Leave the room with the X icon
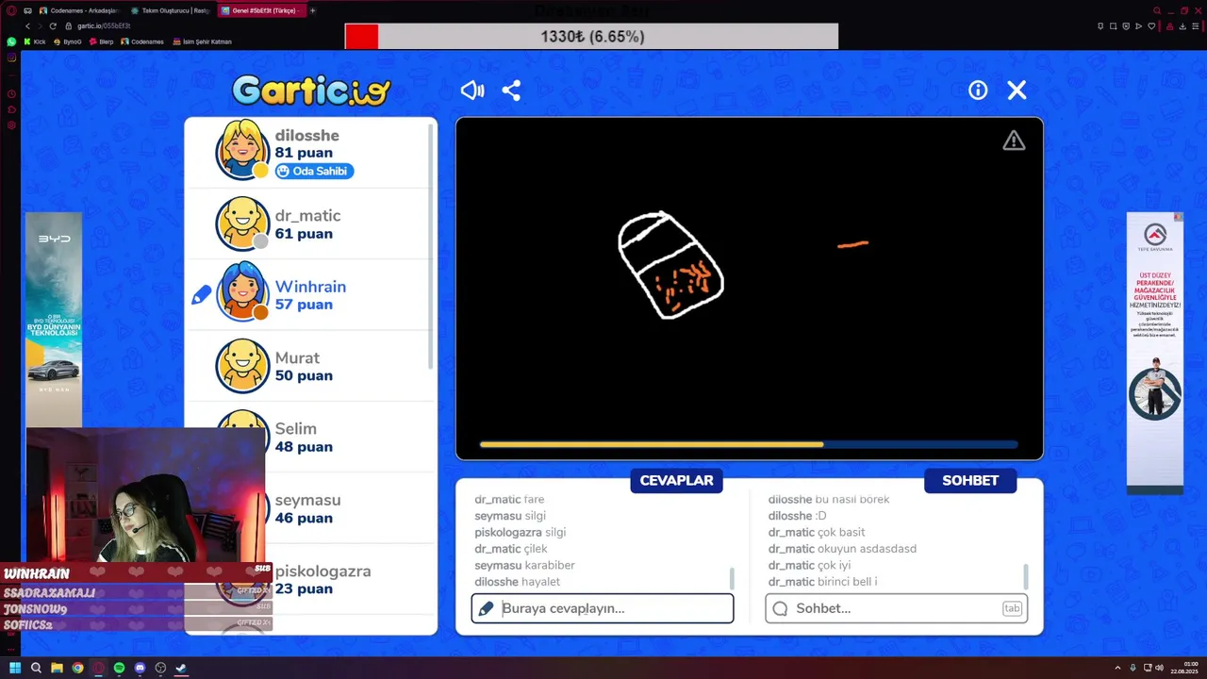1207x679 pixels. [x=1017, y=91]
